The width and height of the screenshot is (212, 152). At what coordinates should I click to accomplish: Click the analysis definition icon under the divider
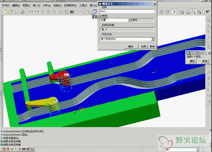(209, 46)
